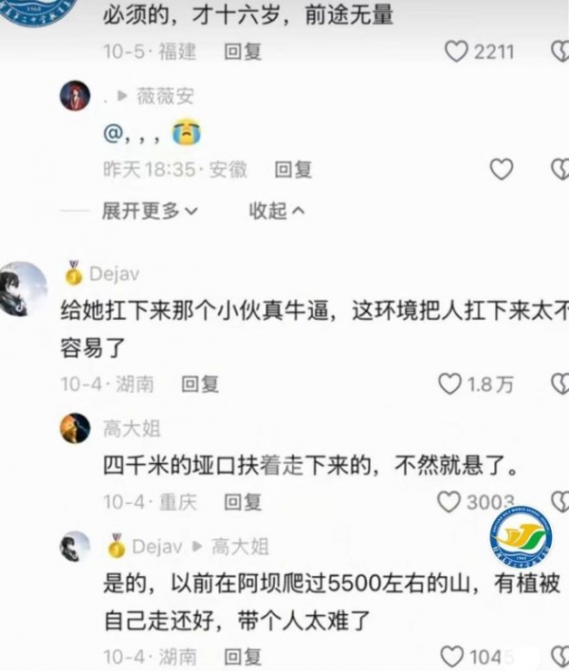Like 高大姐's comment with 3003 likes

pyautogui.click(x=449, y=502)
